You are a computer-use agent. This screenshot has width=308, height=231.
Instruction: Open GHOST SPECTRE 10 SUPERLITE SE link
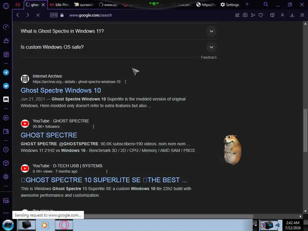click(x=104, y=180)
